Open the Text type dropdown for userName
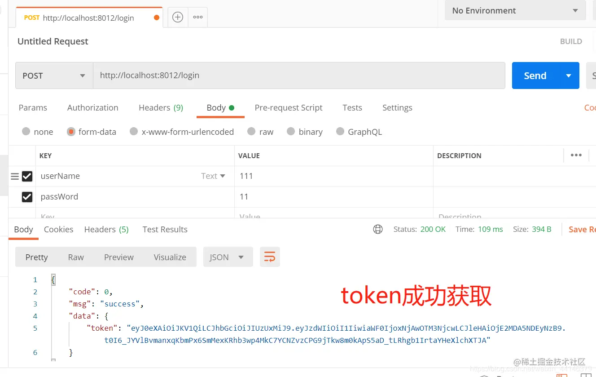Image resolution: width=596 pixels, height=377 pixels. (x=213, y=176)
